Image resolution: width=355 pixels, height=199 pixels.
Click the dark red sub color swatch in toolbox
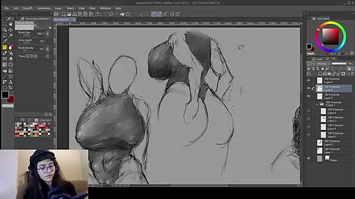coord(11,99)
